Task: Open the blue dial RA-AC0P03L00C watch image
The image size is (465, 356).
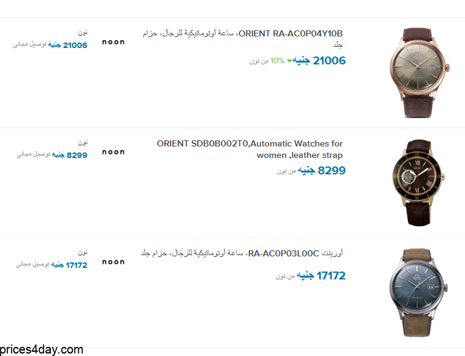Action: 418,293
